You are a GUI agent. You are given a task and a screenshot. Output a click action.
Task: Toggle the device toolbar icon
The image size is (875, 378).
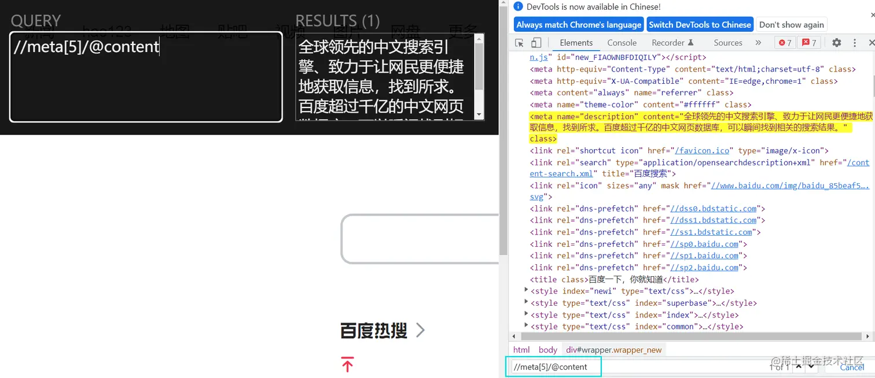(536, 43)
